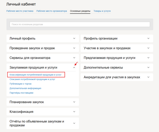Open Классификация потребляемой продукции и услуг link

coord(36,75)
